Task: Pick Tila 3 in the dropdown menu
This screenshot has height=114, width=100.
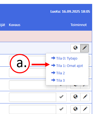Action: [58, 80]
